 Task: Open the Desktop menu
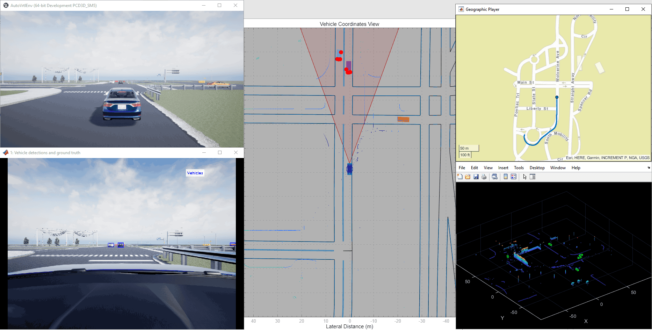pos(537,168)
